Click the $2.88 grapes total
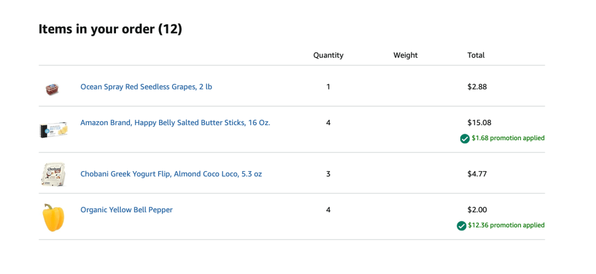 477,87
